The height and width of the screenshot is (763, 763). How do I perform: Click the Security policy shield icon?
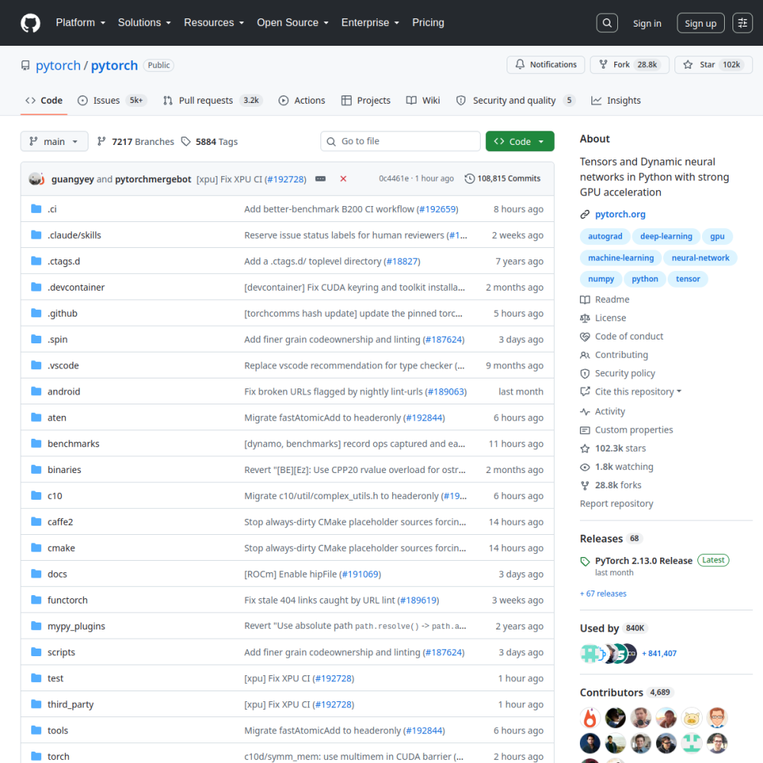(584, 374)
